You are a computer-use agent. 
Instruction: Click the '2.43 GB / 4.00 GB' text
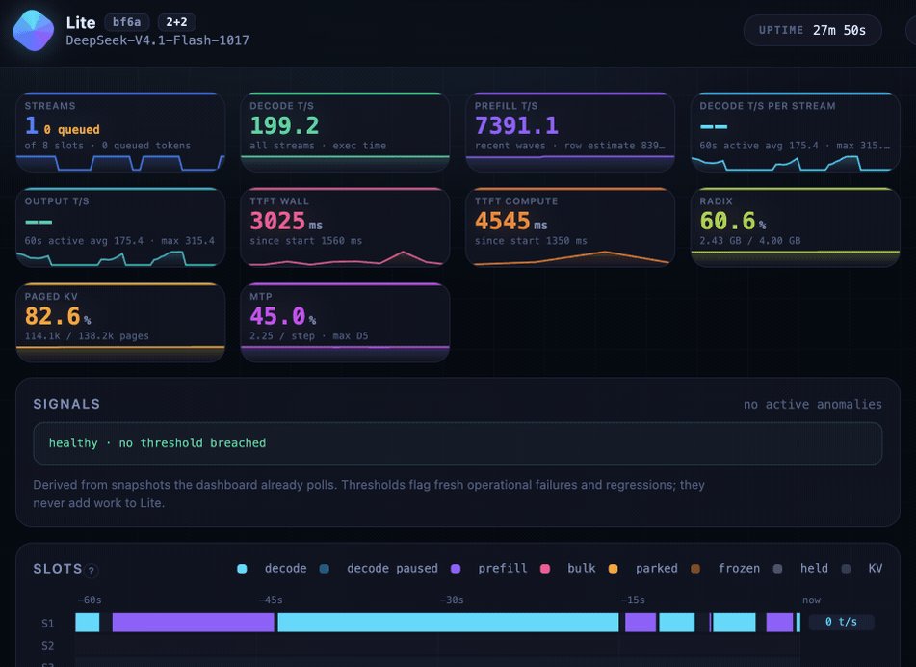[x=750, y=241]
